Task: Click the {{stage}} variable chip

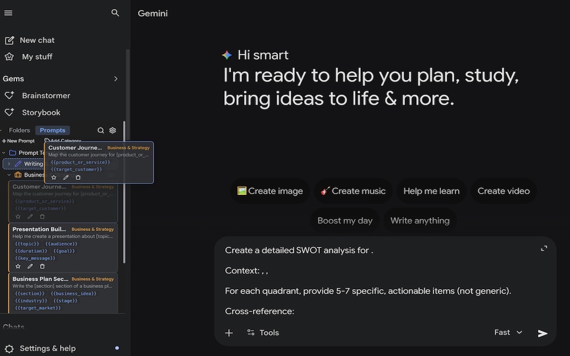Action: click(65, 301)
